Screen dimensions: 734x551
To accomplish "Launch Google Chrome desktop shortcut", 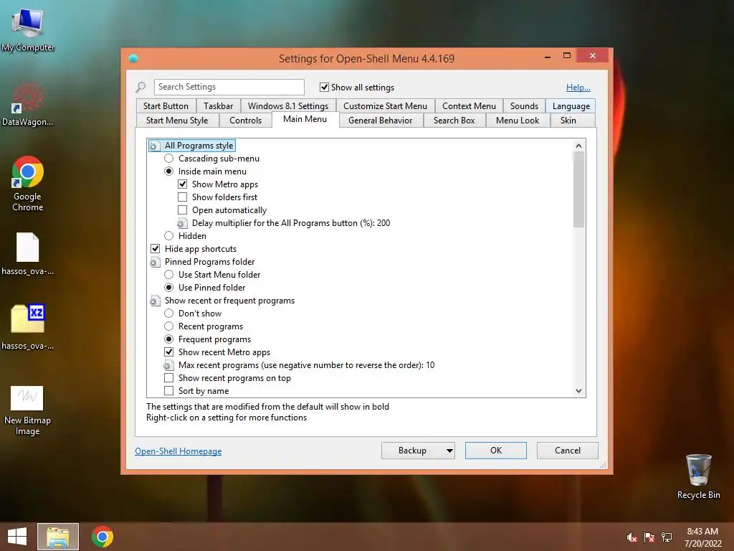I will coord(28,184).
